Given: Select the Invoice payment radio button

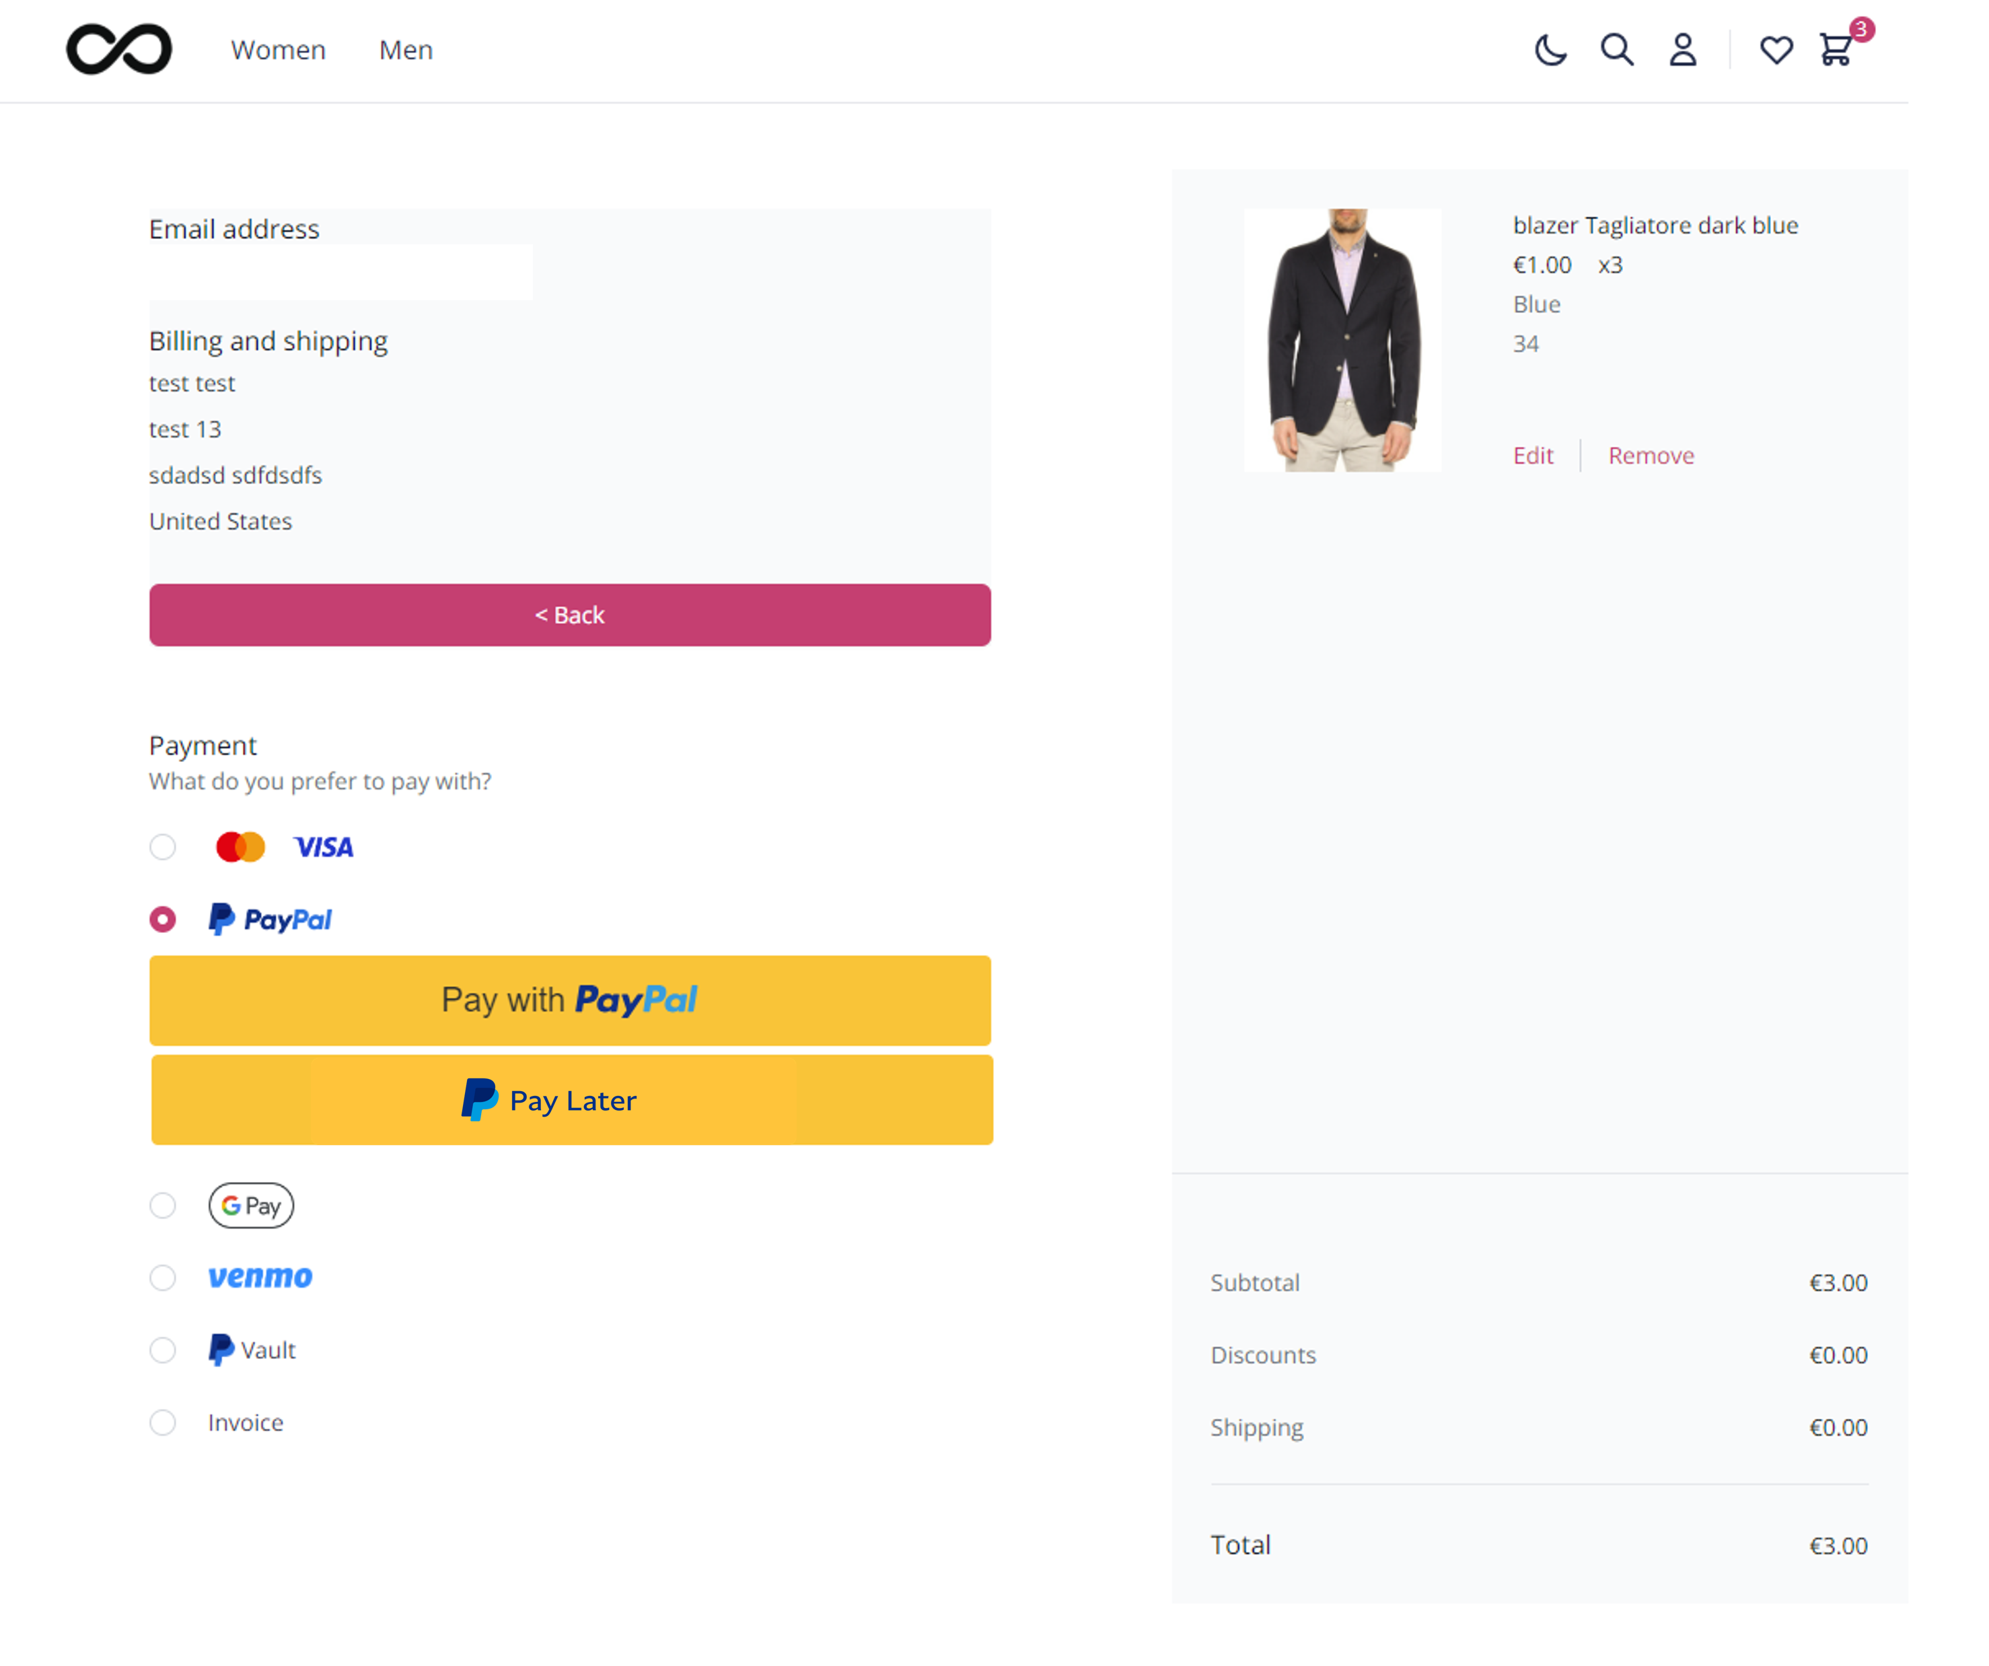Looking at the screenshot, I should point(163,1422).
